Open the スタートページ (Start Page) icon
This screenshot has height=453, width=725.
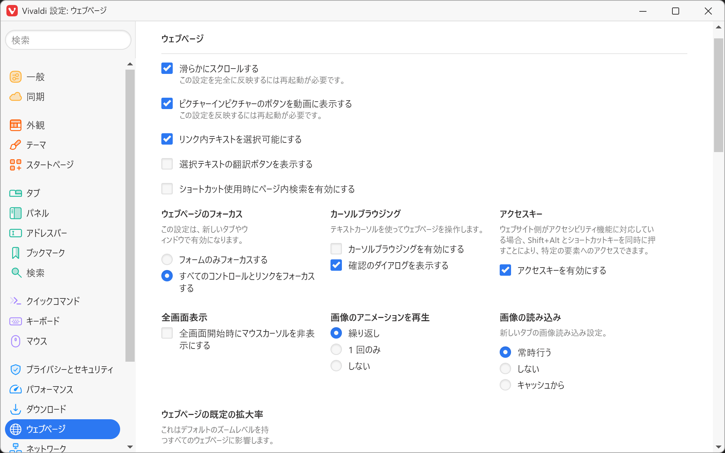coord(15,165)
